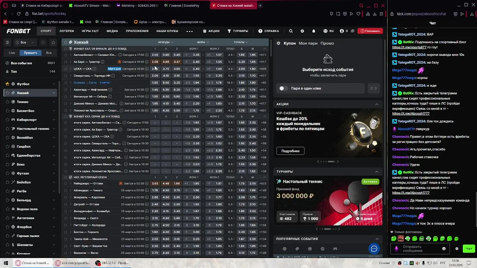Click the Отправить сообщение chat input
Viewport: 477px width, 268px height.
pos(419,249)
